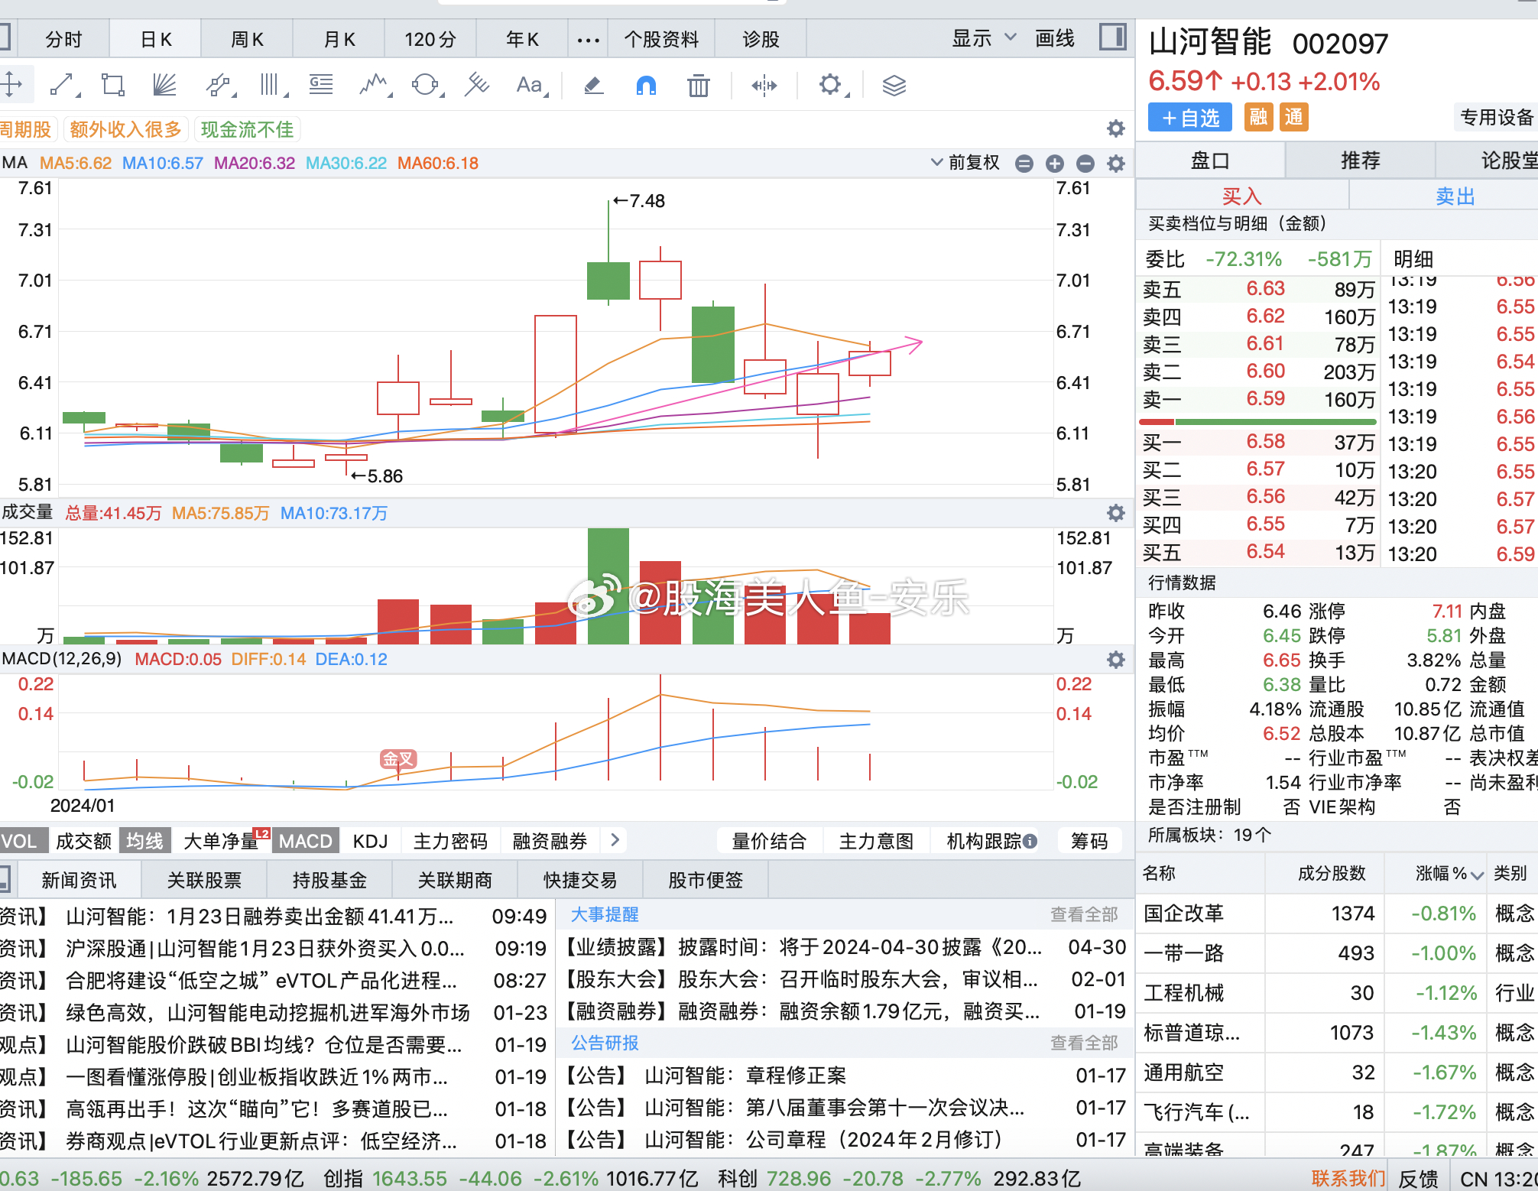Viewport: 1538px width, 1191px height.
Task: Toggle the 主力密码 indicator
Action: click(450, 842)
